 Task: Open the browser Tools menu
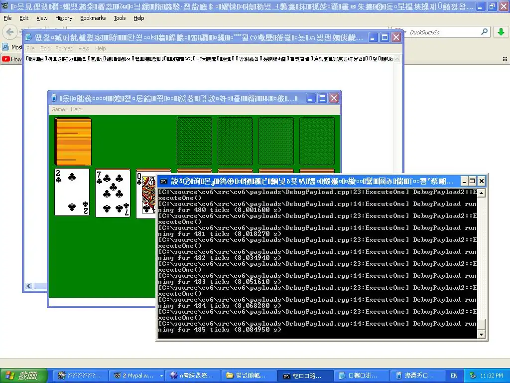120,18
